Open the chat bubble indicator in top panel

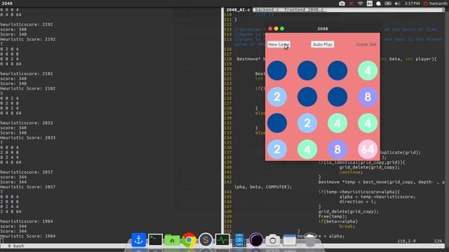(x=379, y=3)
